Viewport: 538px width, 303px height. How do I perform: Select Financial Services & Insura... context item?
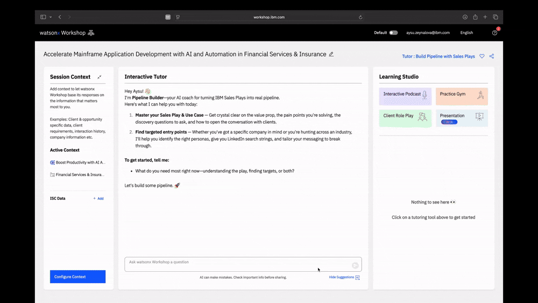(77, 175)
